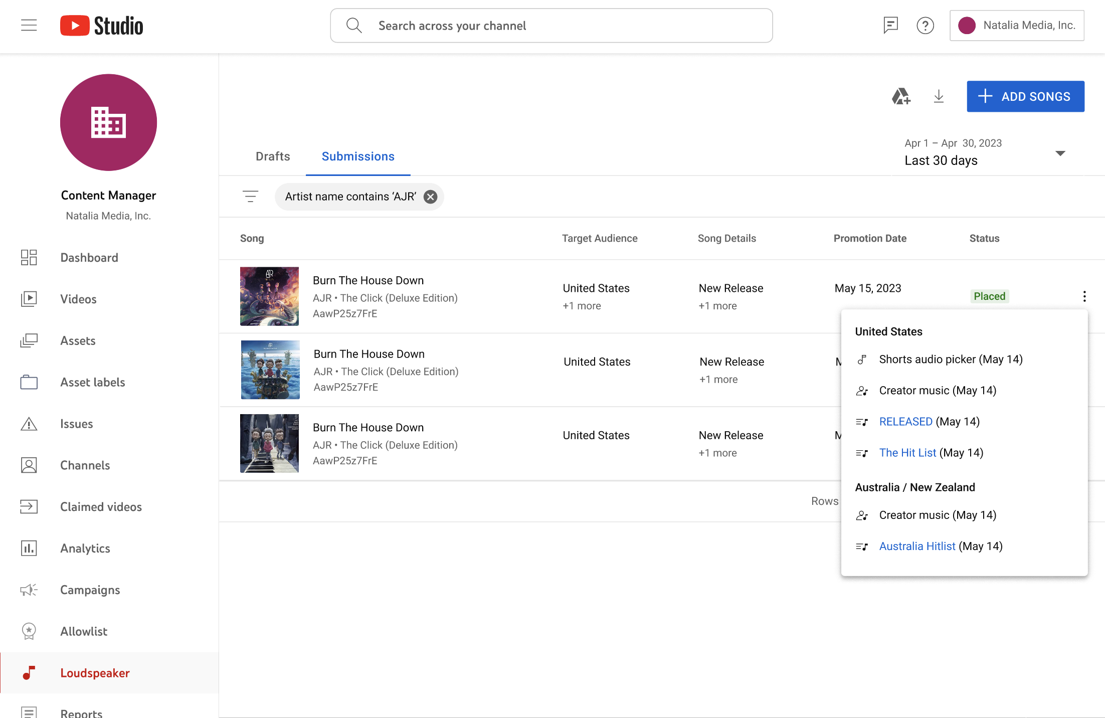1105x718 pixels.
Task: Click the search across your channel field
Action: pos(551,26)
